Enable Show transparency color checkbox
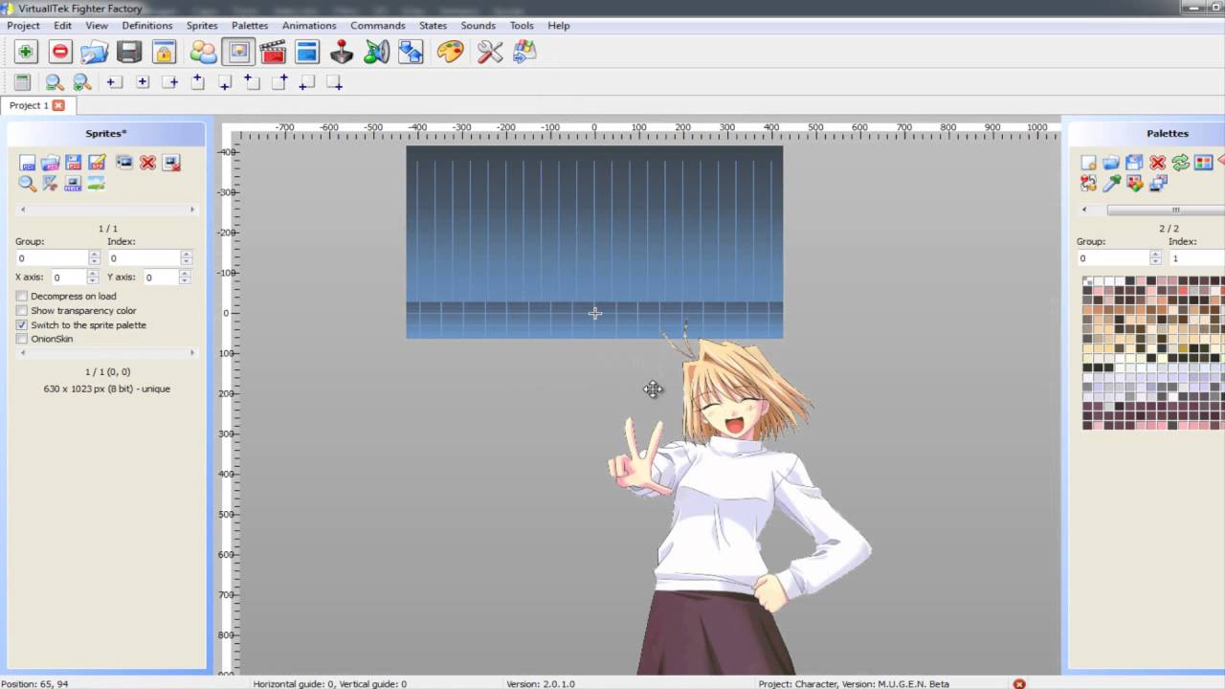The width and height of the screenshot is (1225, 689). click(22, 311)
